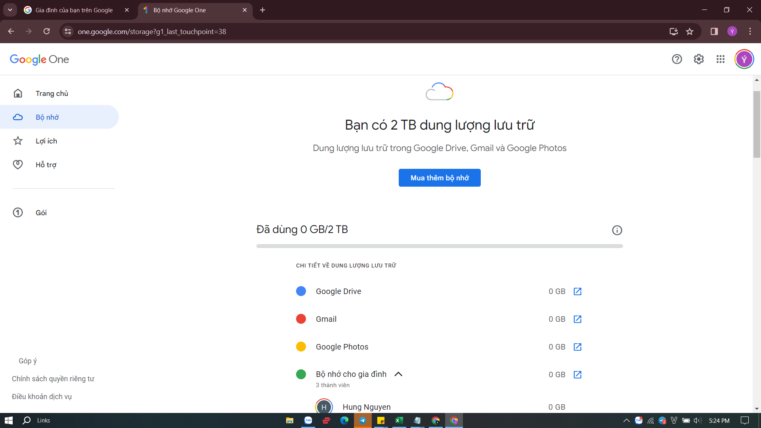Screen dimensions: 761x428
Task: Open Gmail storage external link icon
Action: (577, 319)
